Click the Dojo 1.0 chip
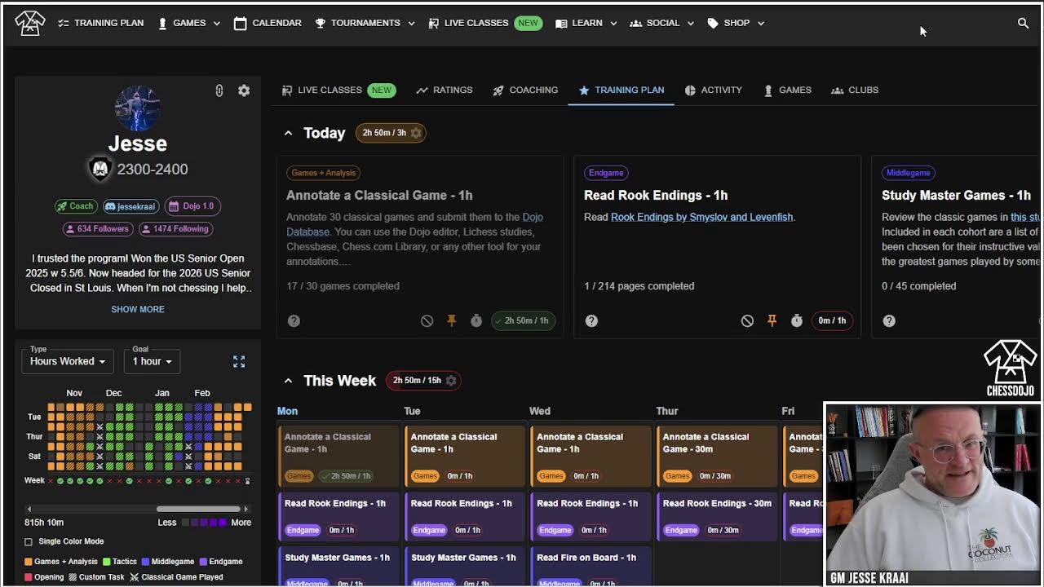The height and width of the screenshot is (587, 1044). 192,206
